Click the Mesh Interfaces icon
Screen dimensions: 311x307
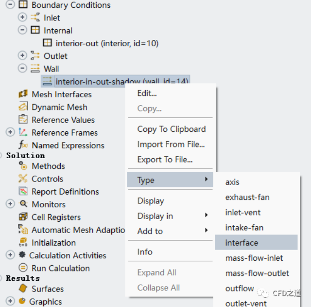(x=23, y=94)
